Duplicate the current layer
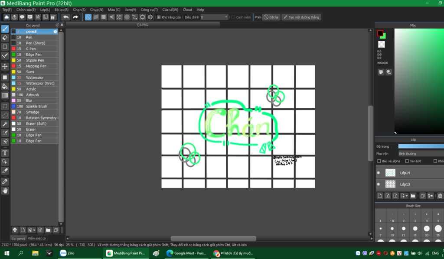The width and height of the screenshot is (444, 259). [422, 196]
